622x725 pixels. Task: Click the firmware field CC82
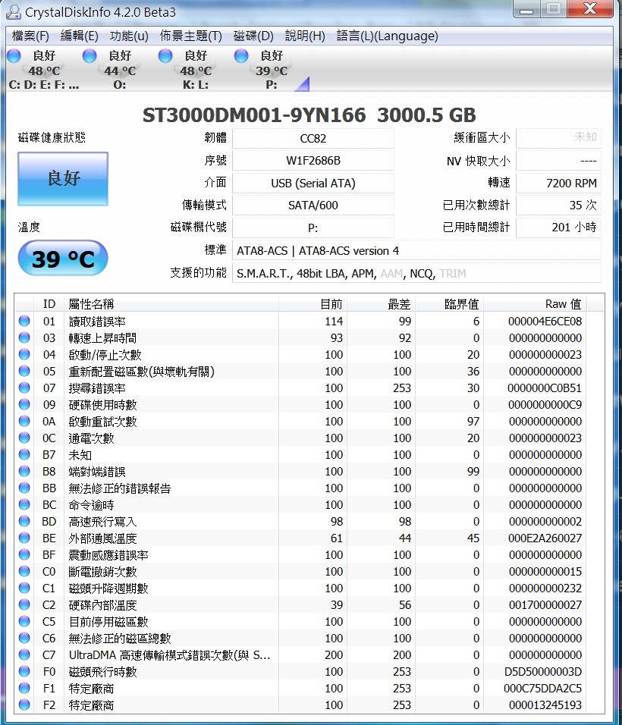coord(313,138)
